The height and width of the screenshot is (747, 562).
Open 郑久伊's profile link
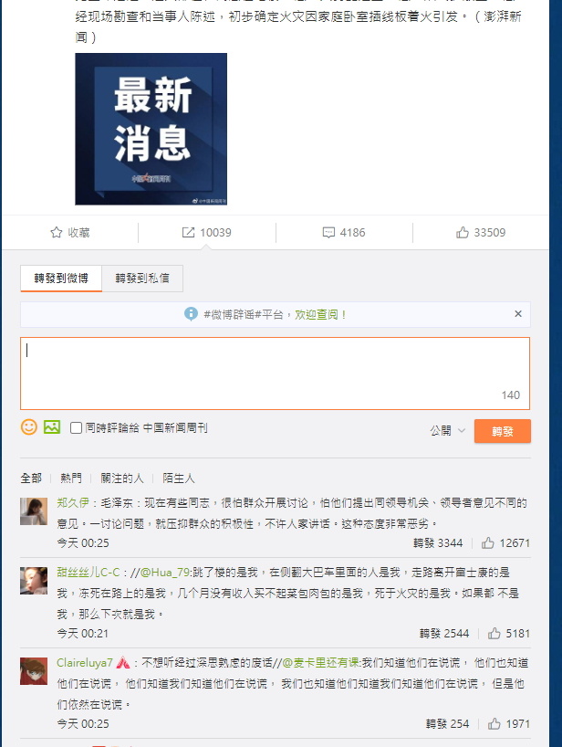73,503
